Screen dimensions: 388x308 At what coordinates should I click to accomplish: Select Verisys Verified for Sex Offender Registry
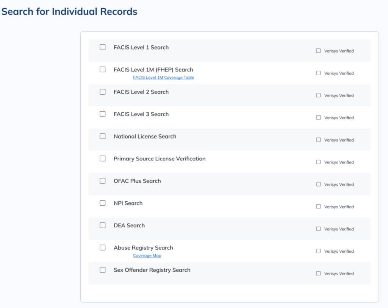click(318, 273)
